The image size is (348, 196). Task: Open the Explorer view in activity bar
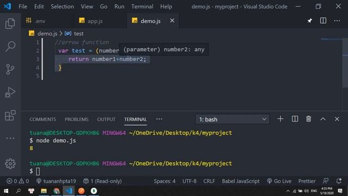[x=10, y=23]
